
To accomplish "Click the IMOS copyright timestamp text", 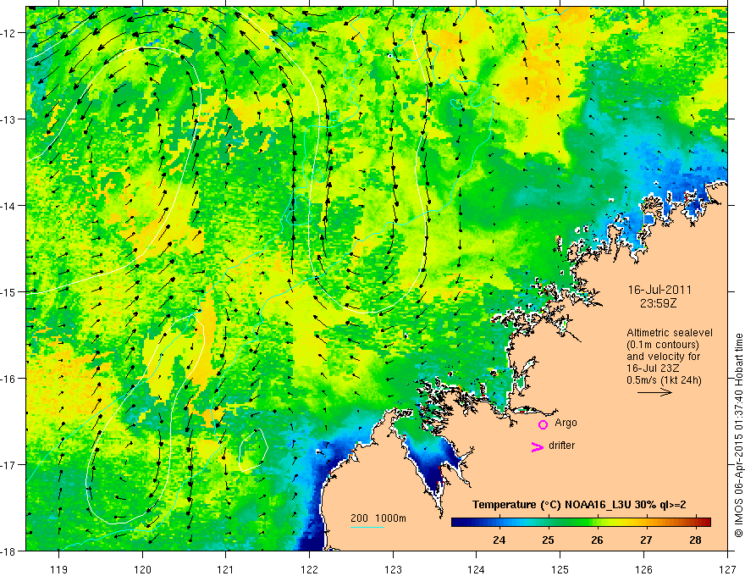I will tap(738, 435).
